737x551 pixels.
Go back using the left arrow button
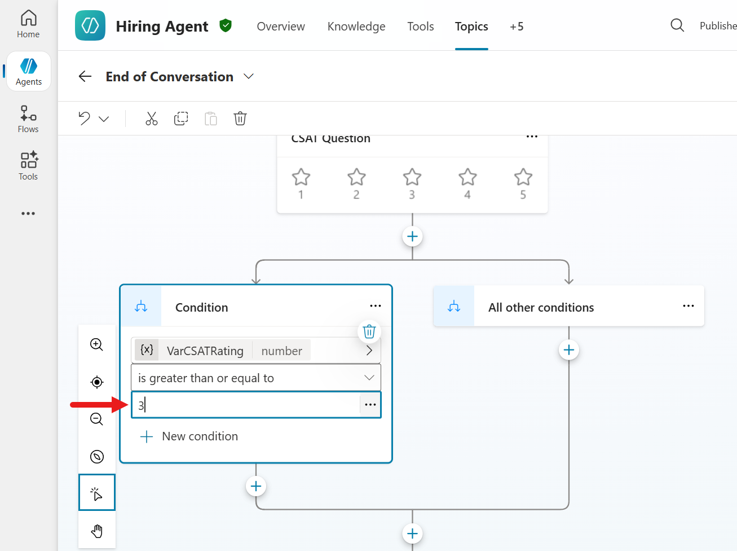[x=85, y=76]
